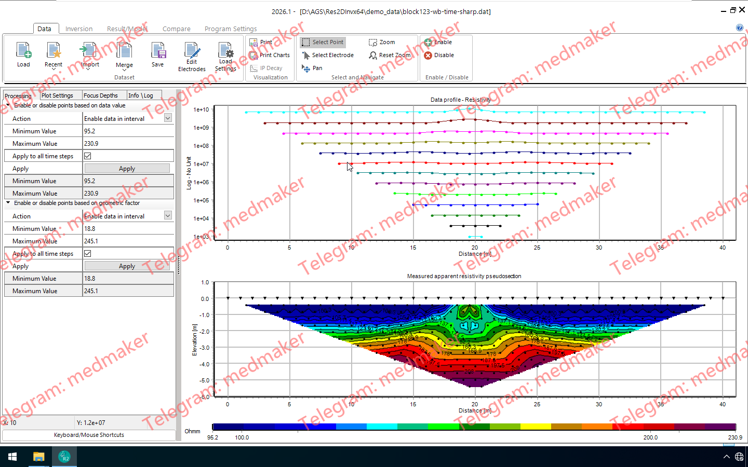
Task: Switch to the Inversion ribbon tab
Action: click(x=79, y=29)
